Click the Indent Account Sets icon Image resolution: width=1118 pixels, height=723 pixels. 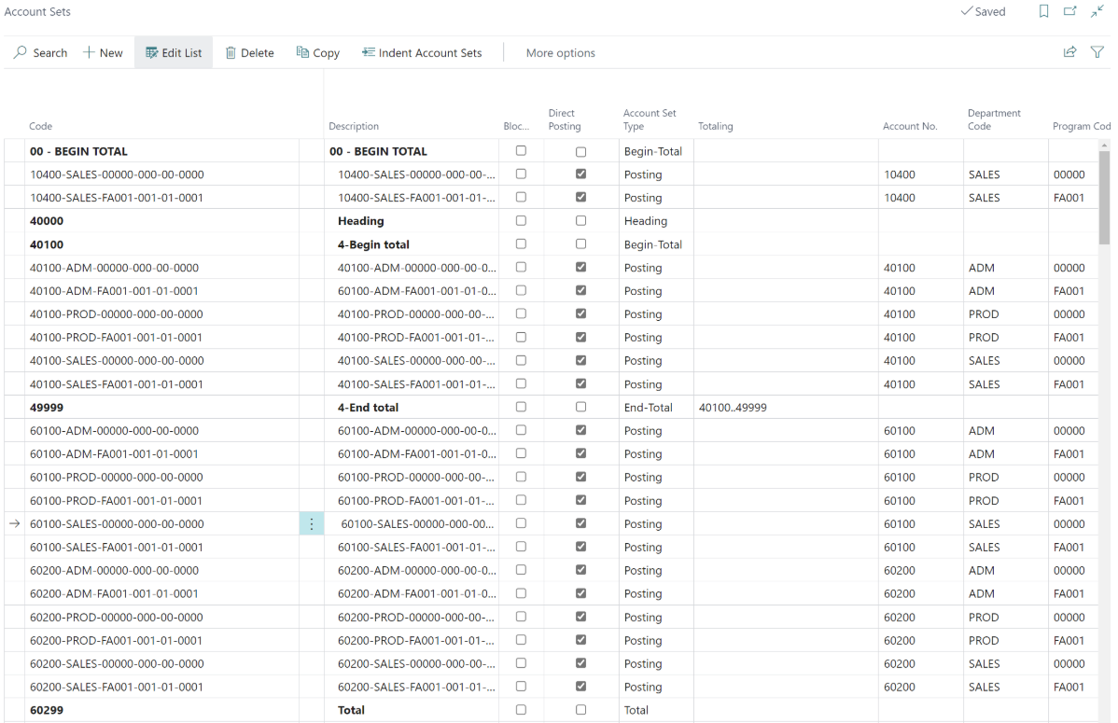[368, 53]
